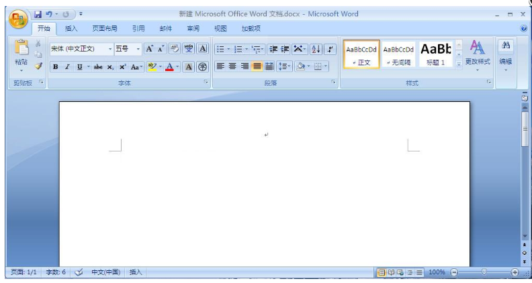Open the Word help

(523, 28)
